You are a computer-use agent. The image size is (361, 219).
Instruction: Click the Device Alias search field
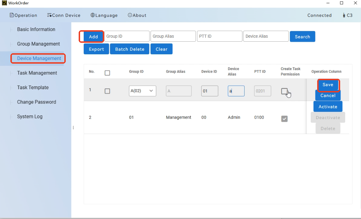[x=266, y=36]
